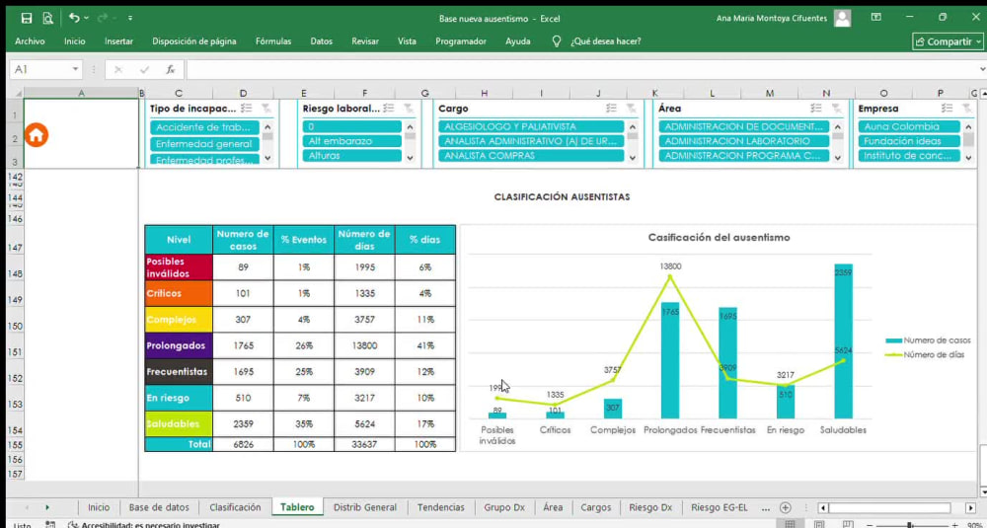
Task: Click the Undo arrow icon
Action: pyautogui.click(x=74, y=18)
